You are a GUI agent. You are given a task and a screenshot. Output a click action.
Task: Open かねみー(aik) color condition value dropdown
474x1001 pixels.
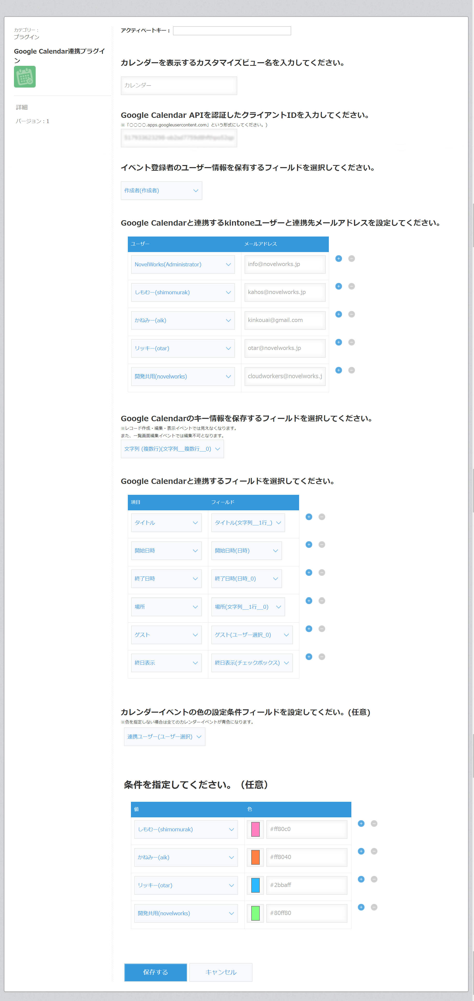click(186, 857)
